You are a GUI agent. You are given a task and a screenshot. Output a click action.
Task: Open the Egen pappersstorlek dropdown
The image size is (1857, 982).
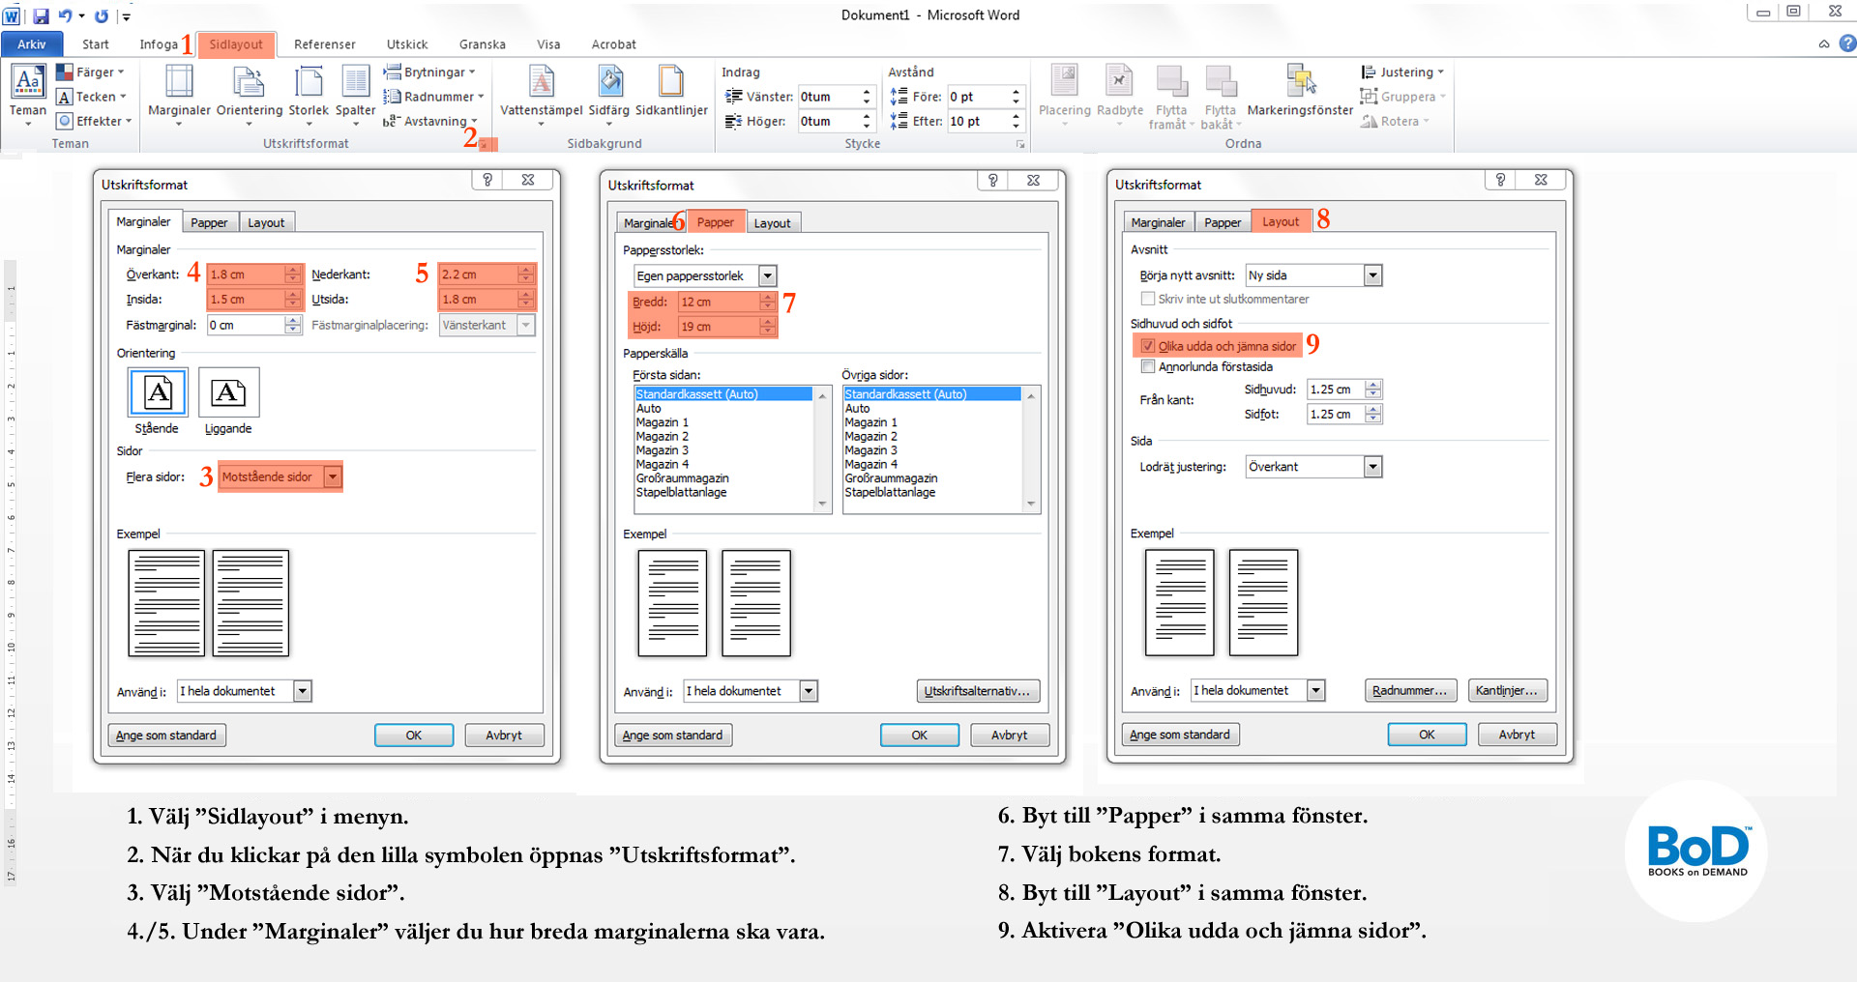[x=768, y=276]
